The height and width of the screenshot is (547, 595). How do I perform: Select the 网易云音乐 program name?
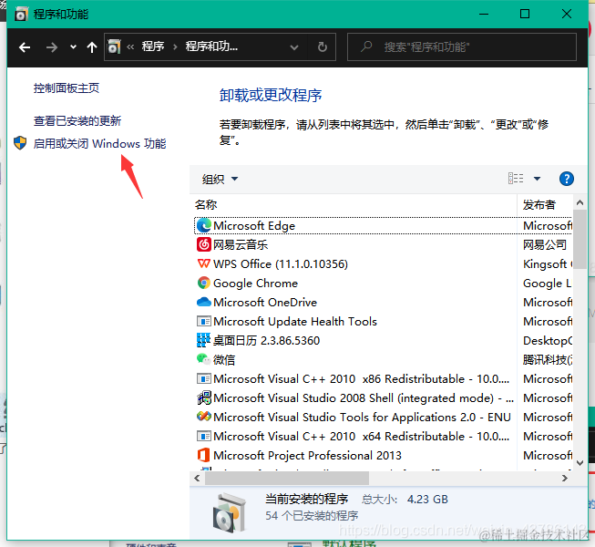pyautogui.click(x=241, y=245)
